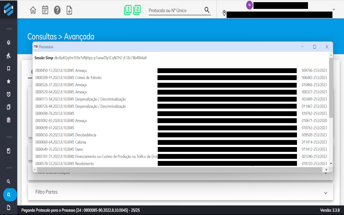Click protocol number 009706-253/2023
This screenshot has height=215, width=344.
point(314,71)
